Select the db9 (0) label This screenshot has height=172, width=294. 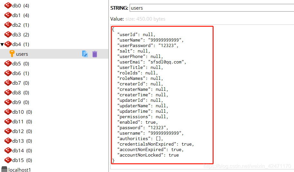tap(21, 102)
